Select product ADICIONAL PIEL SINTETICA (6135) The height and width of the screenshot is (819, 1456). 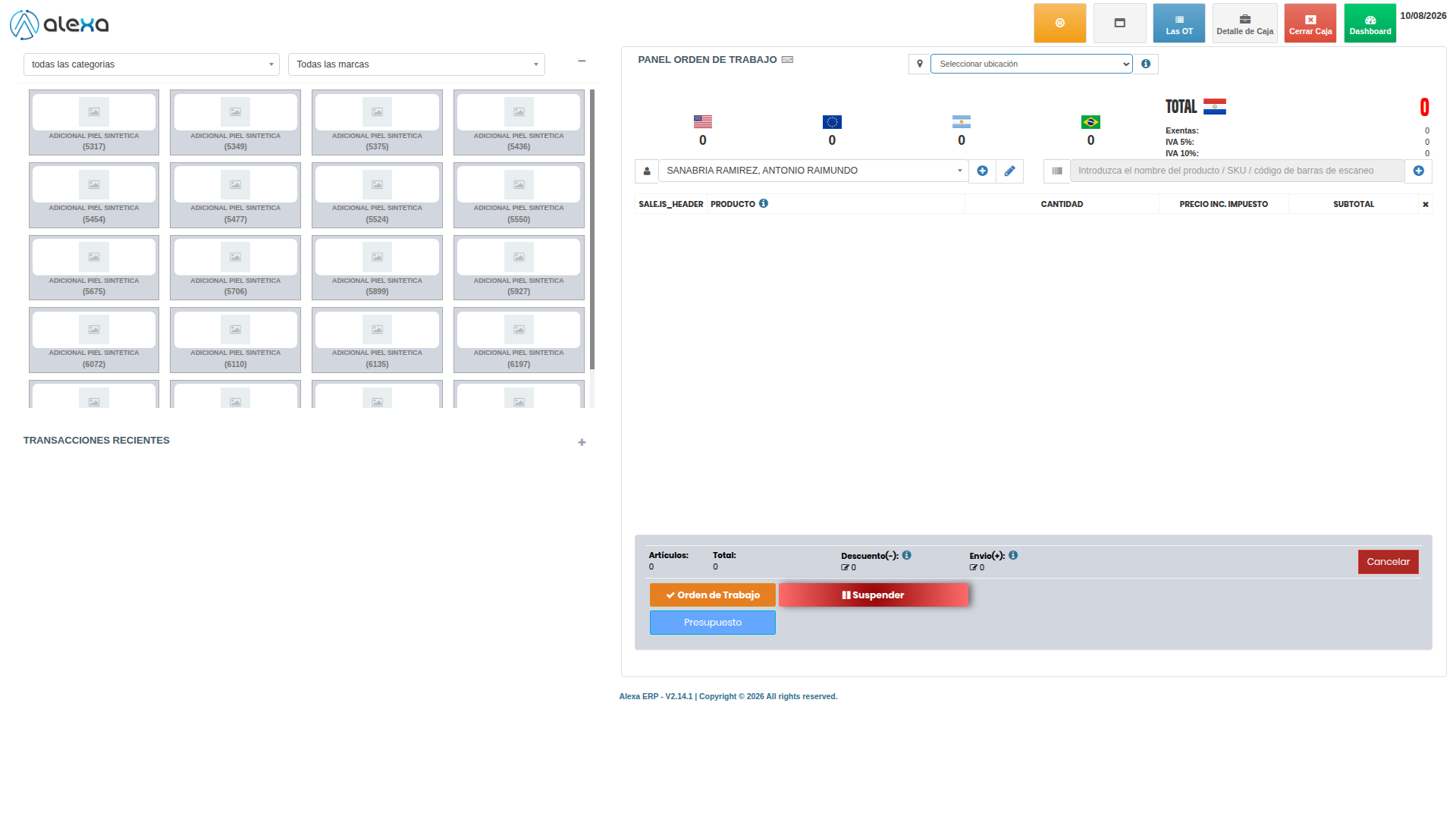click(x=377, y=340)
